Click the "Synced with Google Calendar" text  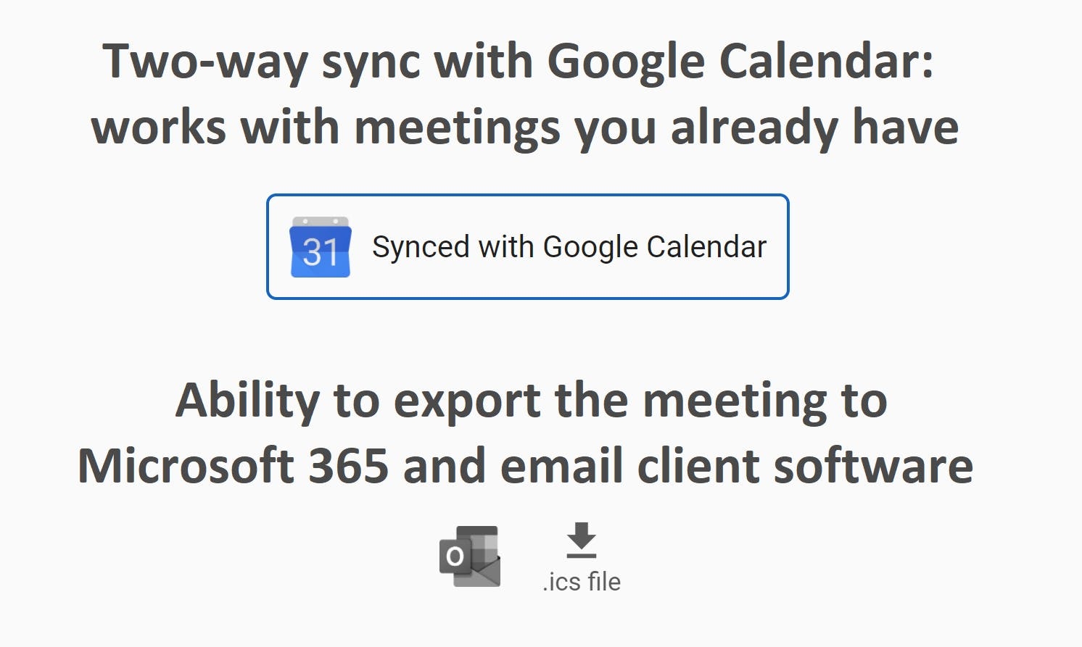tap(569, 247)
